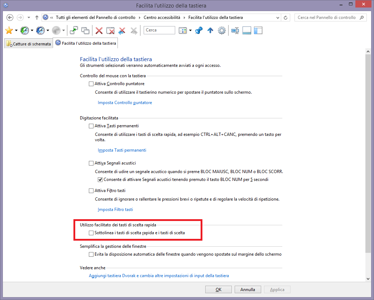374x300 pixels.
Task: Open the favorites star dropdown arrow
Action: (16, 30)
